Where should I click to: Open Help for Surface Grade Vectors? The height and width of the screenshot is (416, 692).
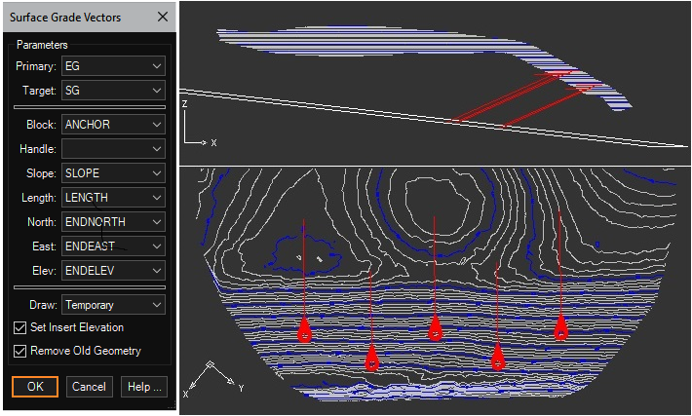click(x=144, y=387)
